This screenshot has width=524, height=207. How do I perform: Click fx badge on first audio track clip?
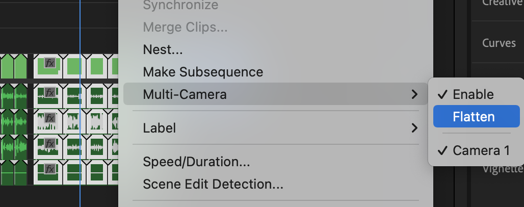(x=50, y=92)
